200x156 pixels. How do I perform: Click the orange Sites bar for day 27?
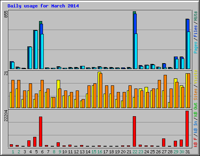pos(165,91)
